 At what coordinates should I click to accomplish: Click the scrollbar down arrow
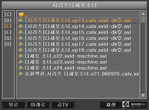[x=143, y=96]
